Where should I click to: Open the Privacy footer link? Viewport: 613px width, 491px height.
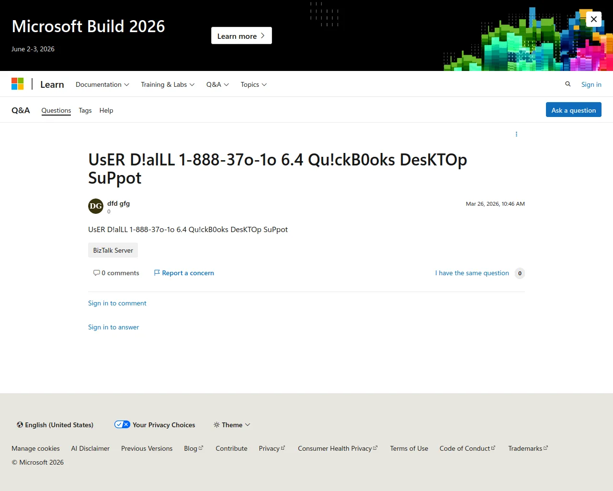coord(272,448)
